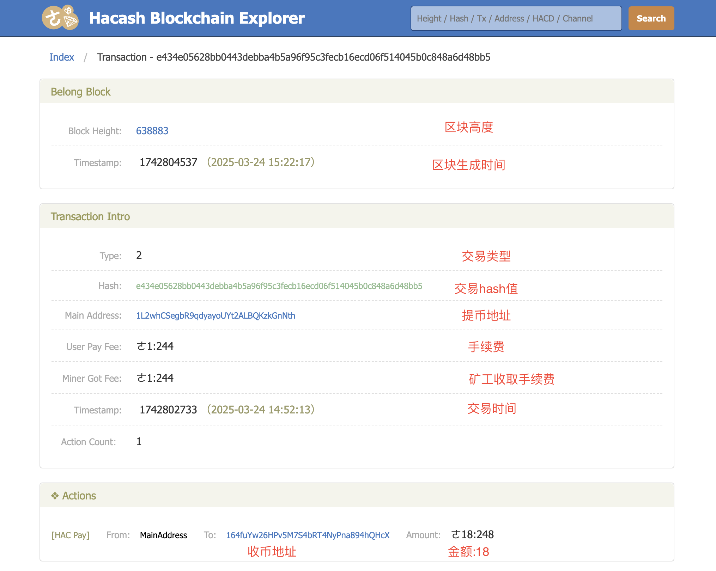Open recipient address 164fuYw26HP link
The image size is (716, 571).
(x=308, y=535)
